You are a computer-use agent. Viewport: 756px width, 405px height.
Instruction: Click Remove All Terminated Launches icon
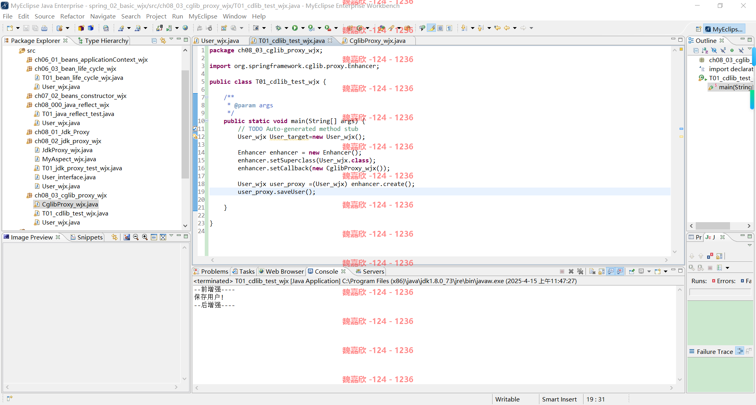(x=580, y=271)
